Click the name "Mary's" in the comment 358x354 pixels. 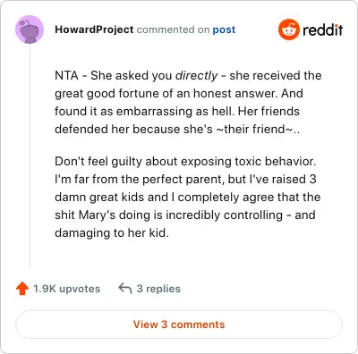(x=97, y=215)
